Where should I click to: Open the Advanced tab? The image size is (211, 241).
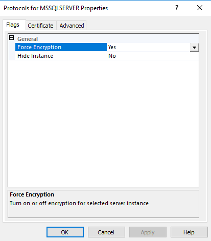click(x=72, y=26)
